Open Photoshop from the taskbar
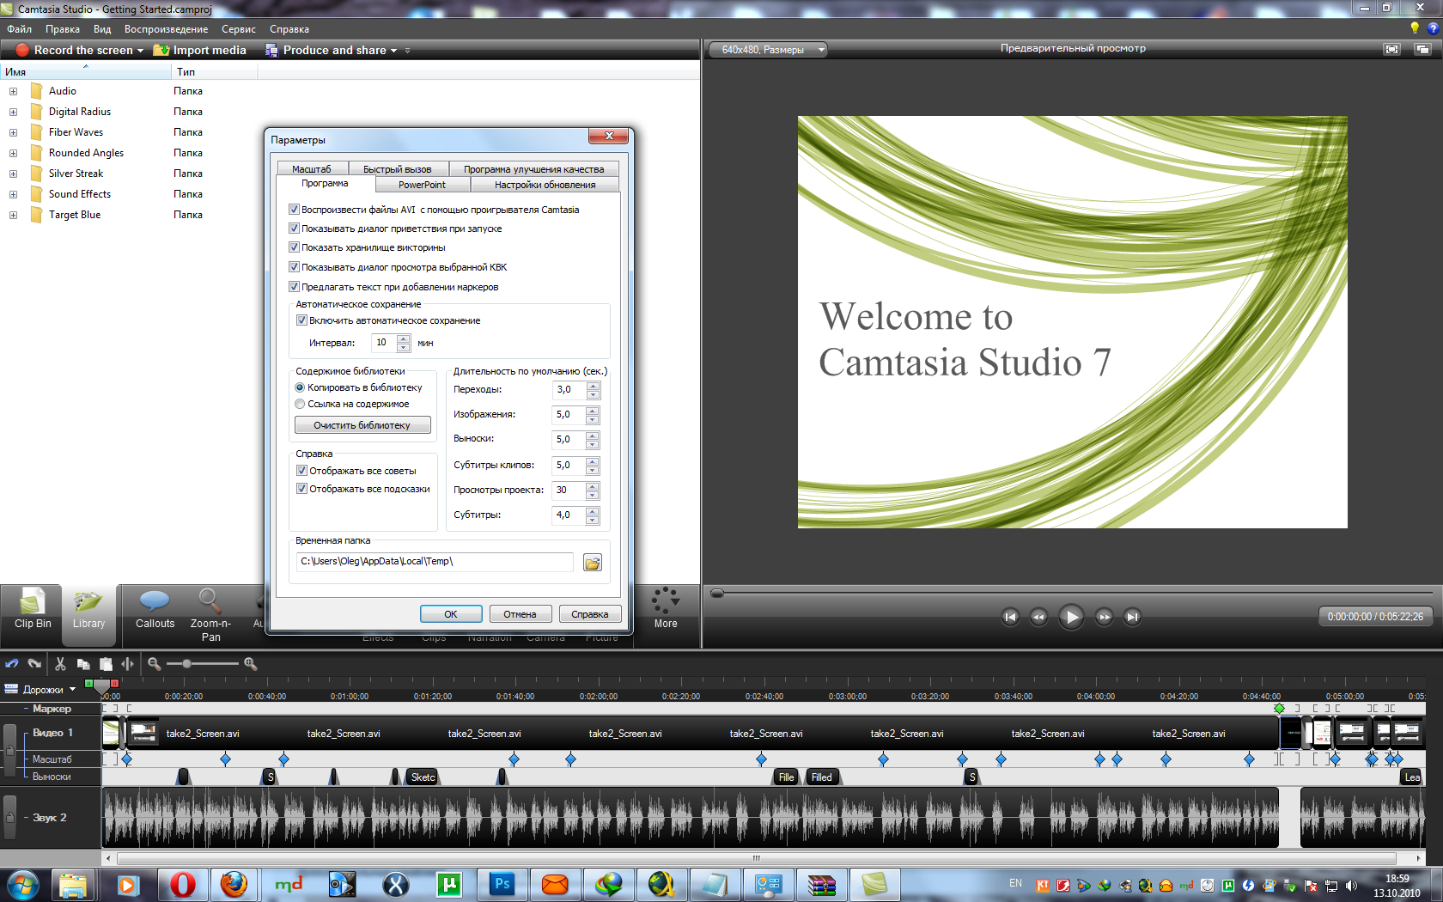1443x902 pixels. click(x=502, y=885)
